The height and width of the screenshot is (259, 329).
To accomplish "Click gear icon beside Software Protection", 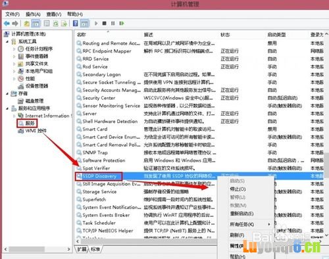I will [79, 160].
